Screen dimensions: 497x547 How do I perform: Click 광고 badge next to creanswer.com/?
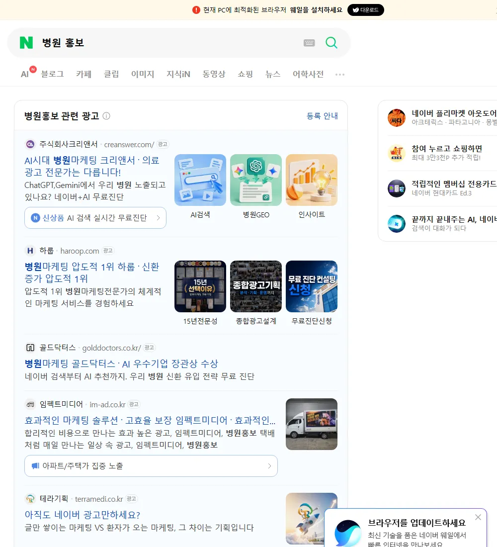pyautogui.click(x=163, y=144)
